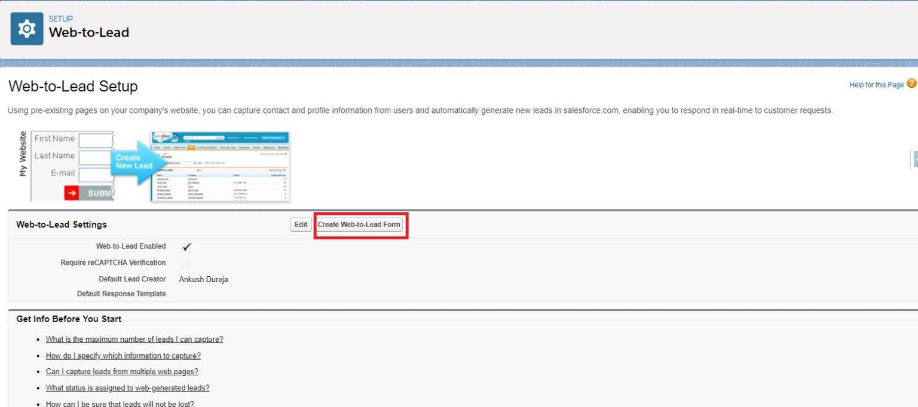Select the Default Lead Creator name Ankush Dureja
This screenshot has height=407, width=918.
click(x=203, y=279)
